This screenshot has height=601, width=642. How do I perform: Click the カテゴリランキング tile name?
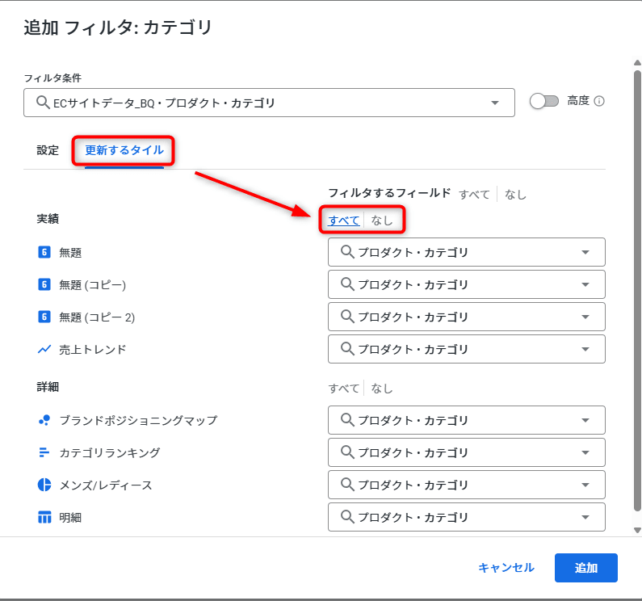110,452
